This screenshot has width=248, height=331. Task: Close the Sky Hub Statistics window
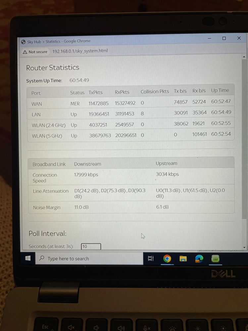pos(239,38)
